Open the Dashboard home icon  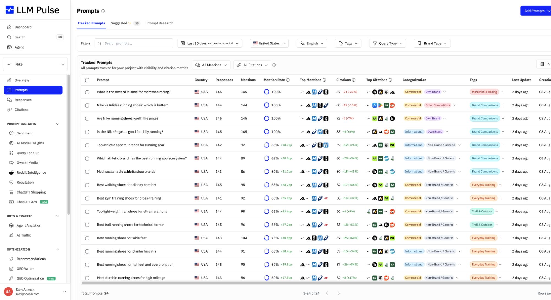(9, 27)
